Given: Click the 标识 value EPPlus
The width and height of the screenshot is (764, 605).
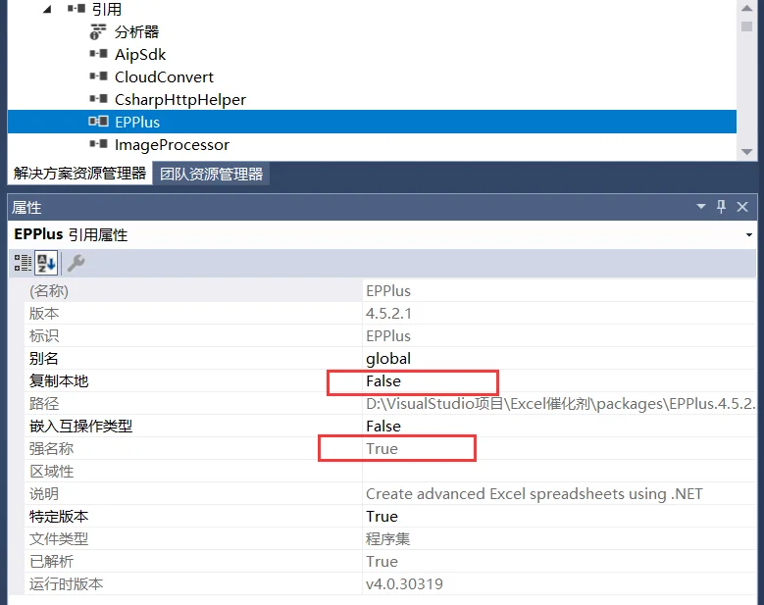Looking at the screenshot, I should tap(388, 336).
